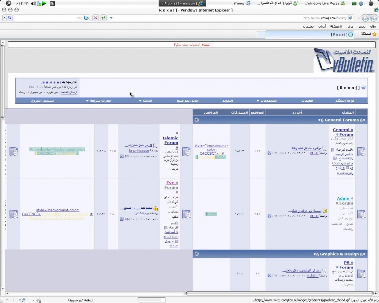The image size is (379, 303).
Task: Click the iTunes icon in the taskbar
Action: point(248,3)
